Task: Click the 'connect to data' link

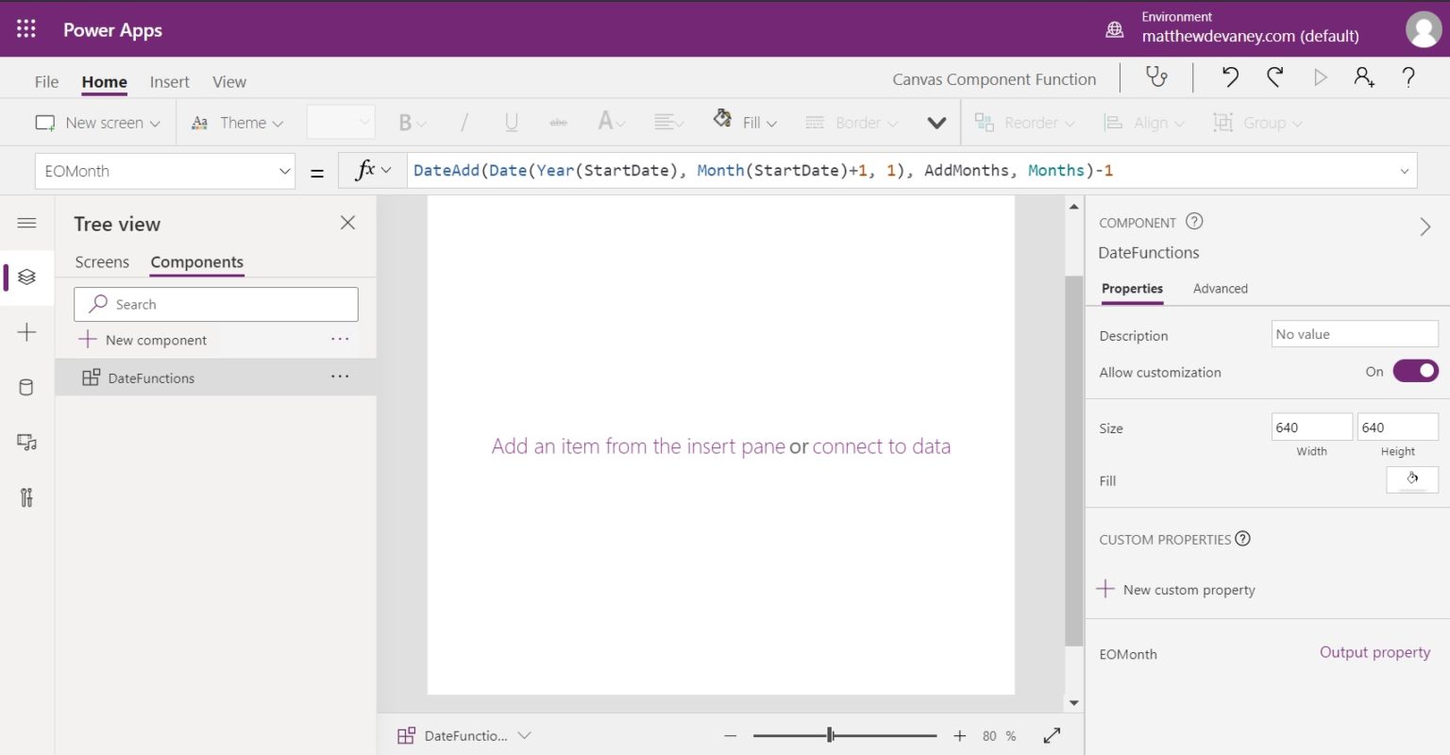Action: point(881,445)
